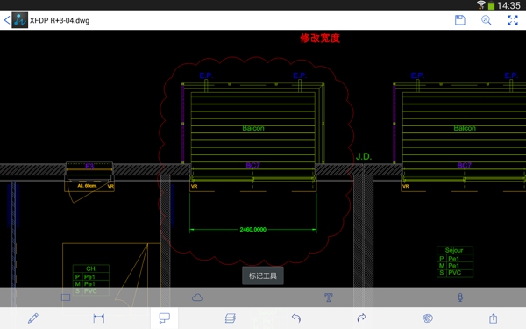Undo the last action

(296, 318)
